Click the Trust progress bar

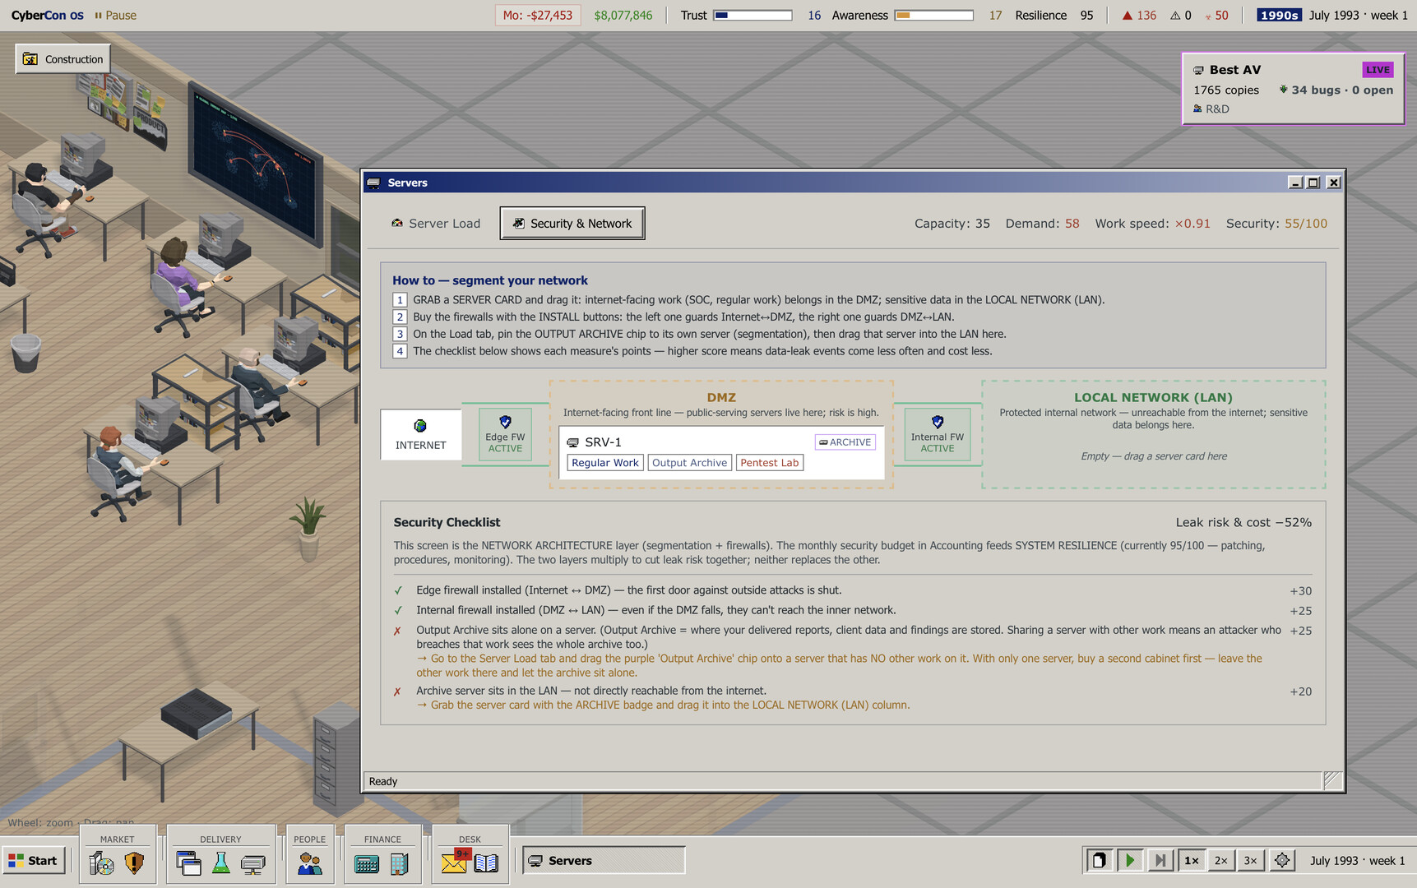coord(752,16)
